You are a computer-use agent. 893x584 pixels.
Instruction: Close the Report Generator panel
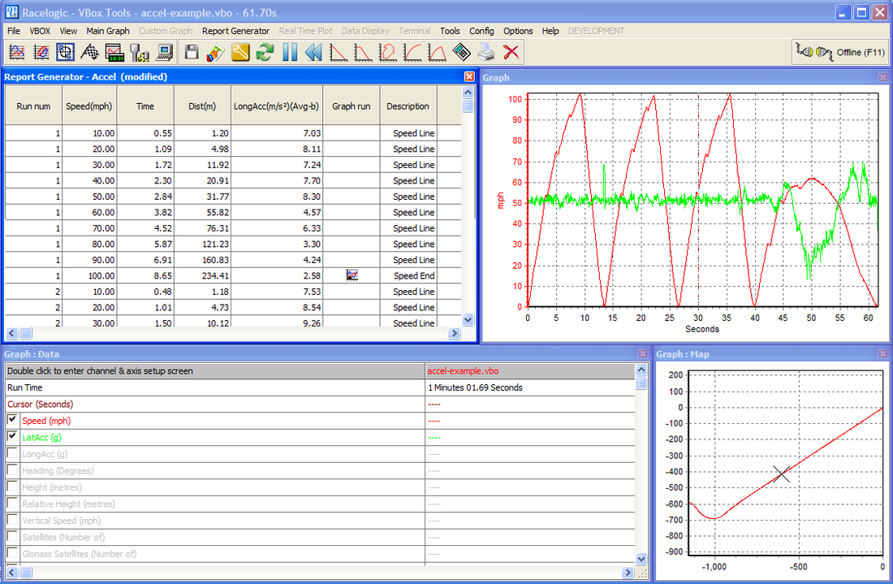[x=469, y=76]
